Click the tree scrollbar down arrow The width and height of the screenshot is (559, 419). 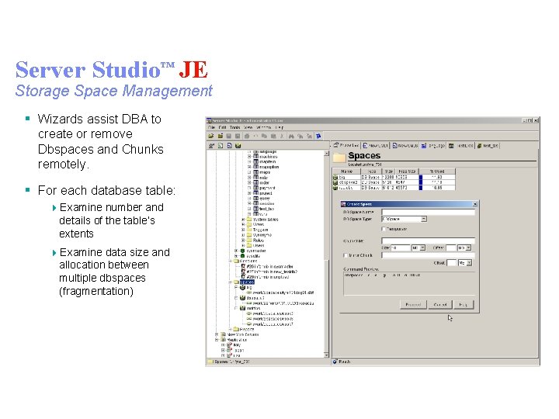[x=326, y=355]
